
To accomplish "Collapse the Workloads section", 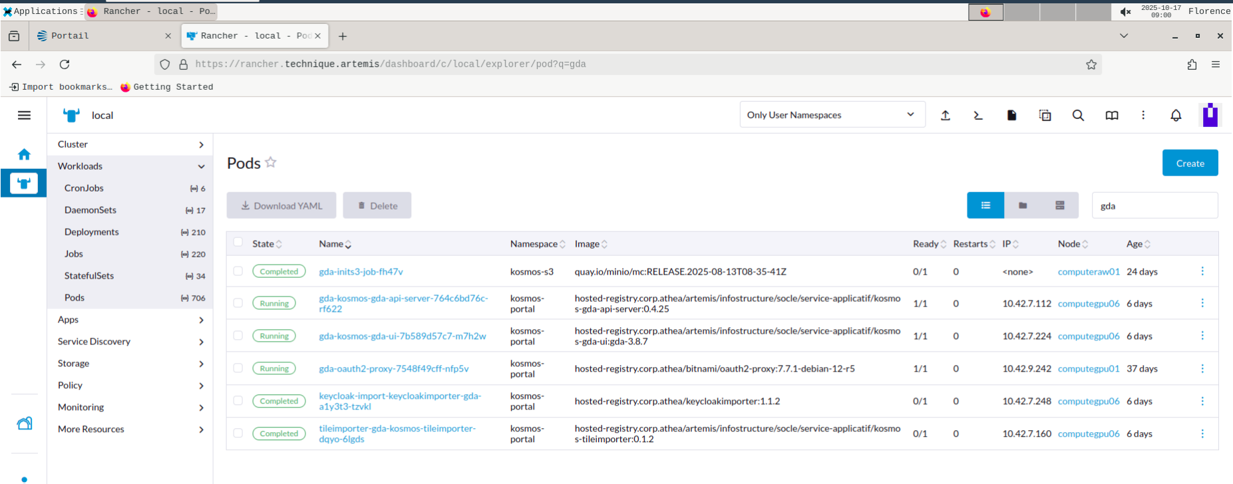I will [x=130, y=166].
